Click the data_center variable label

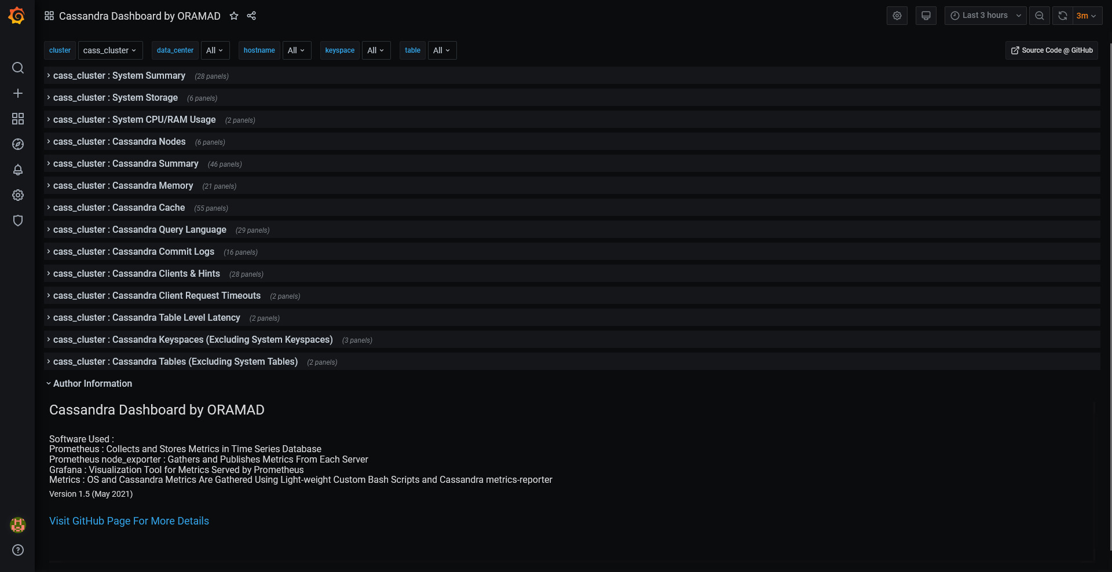tap(175, 50)
